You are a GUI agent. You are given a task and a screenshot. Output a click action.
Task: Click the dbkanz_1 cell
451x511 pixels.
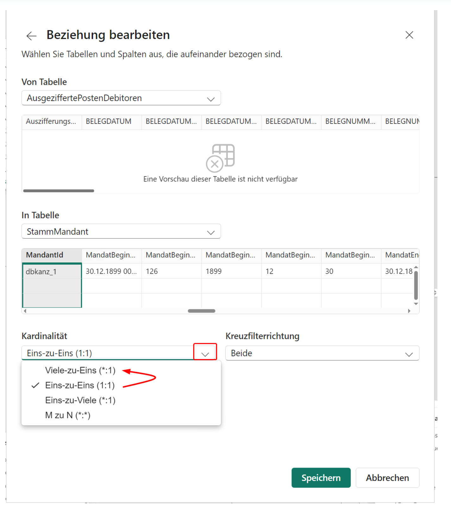point(52,271)
